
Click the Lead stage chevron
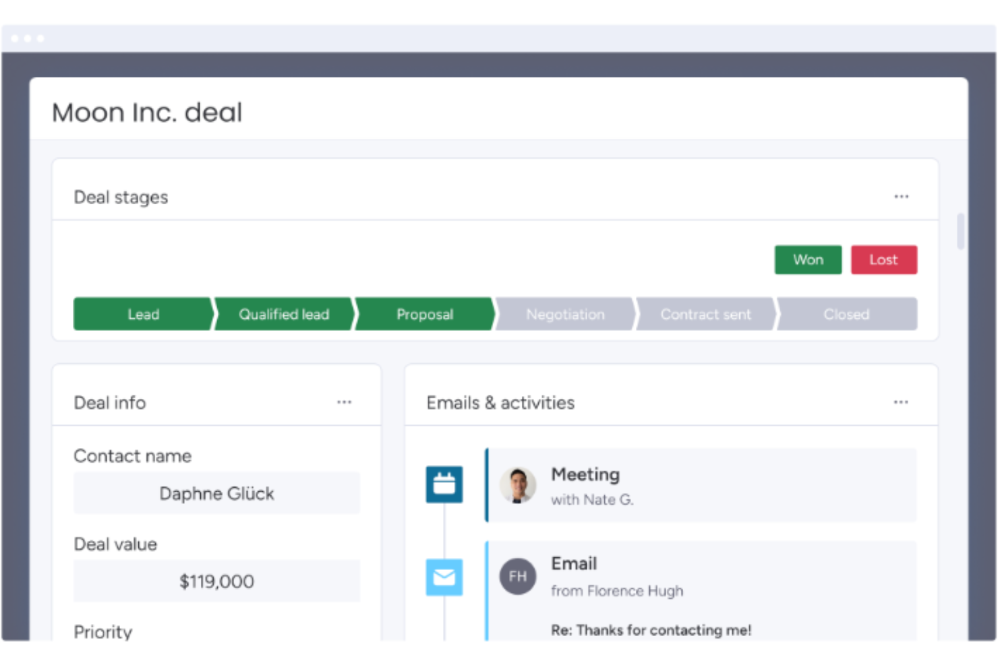tap(142, 314)
